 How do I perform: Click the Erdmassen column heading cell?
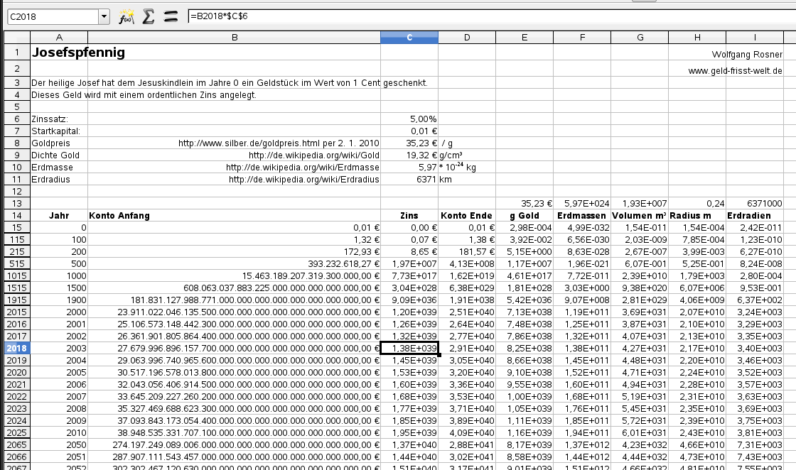[x=582, y=215]
